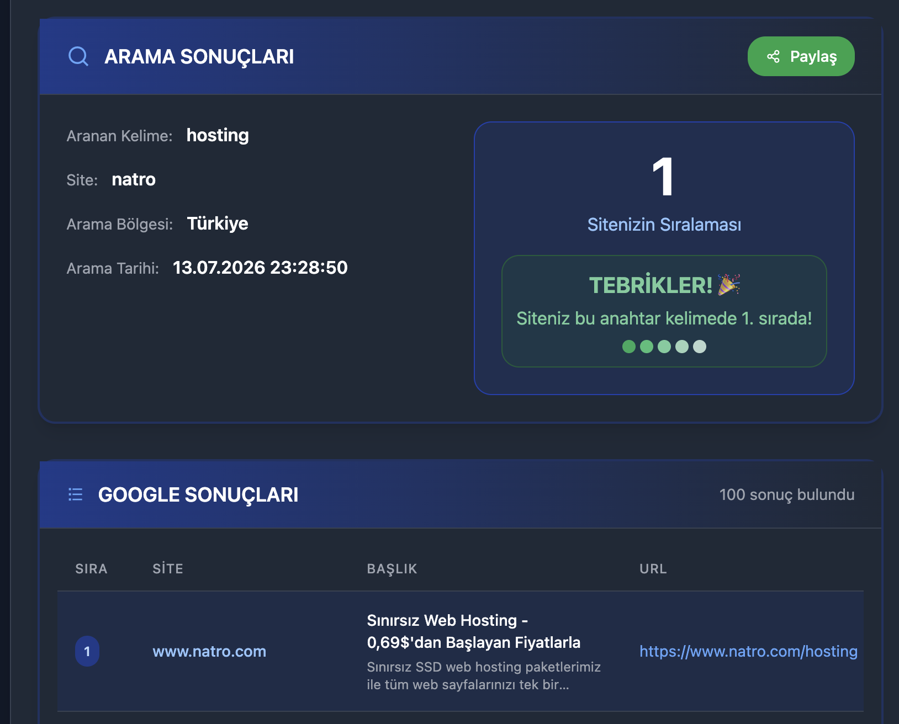This screenshot has width=899, height=724.
Task: Click the 'Sınırsız SSD web hosting paketlerimiz' description
Action: point(484,675)
